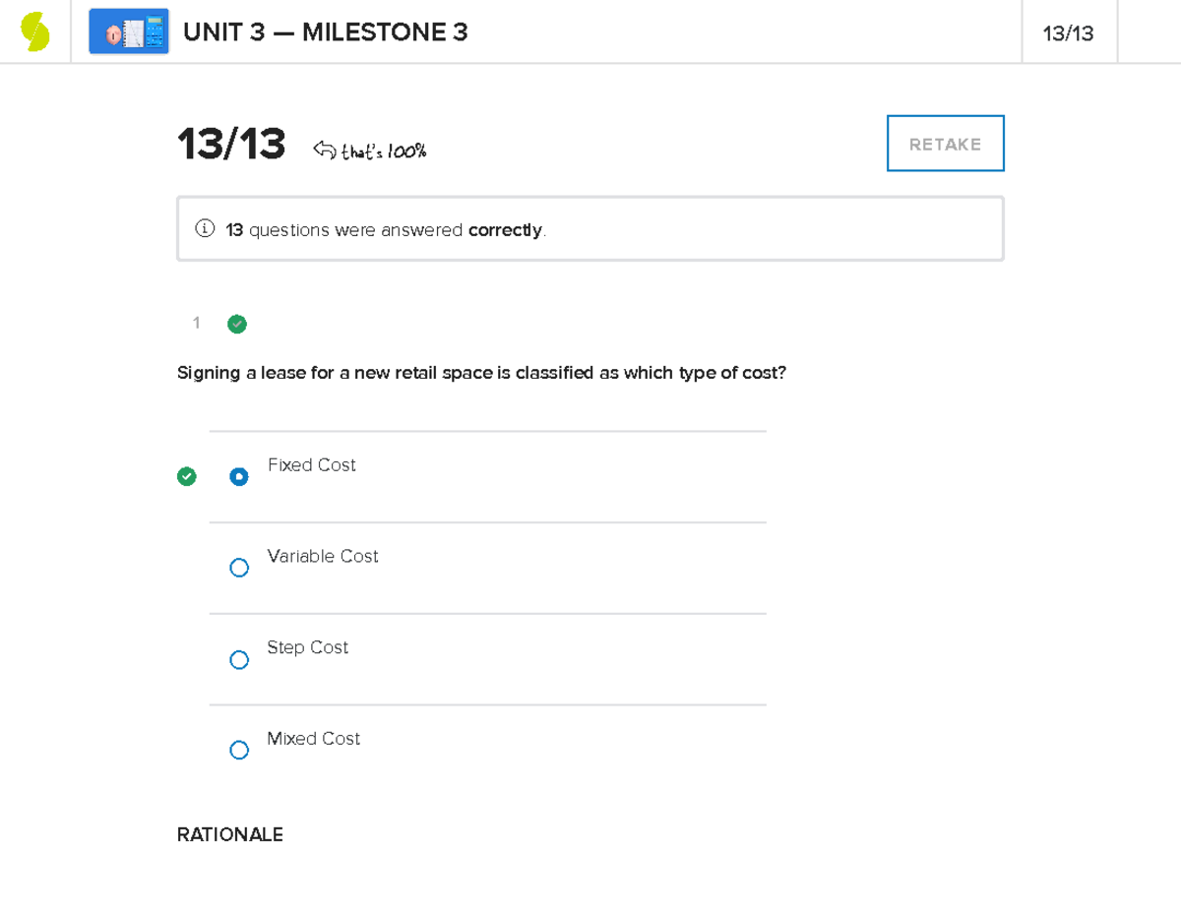Click the Variable Cost answer label
Screen dimensions: 1181x912
(x=323, y=557)
